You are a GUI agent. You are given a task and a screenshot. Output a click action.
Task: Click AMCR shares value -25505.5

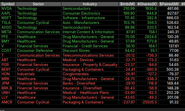click(x=147, y=102)
